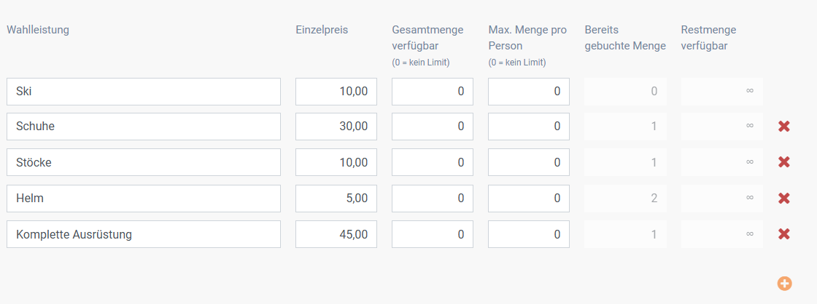Click the Ski name input field
Image resolution: width=817 pixels, height=304 pixels.
(x=144, y=92)
